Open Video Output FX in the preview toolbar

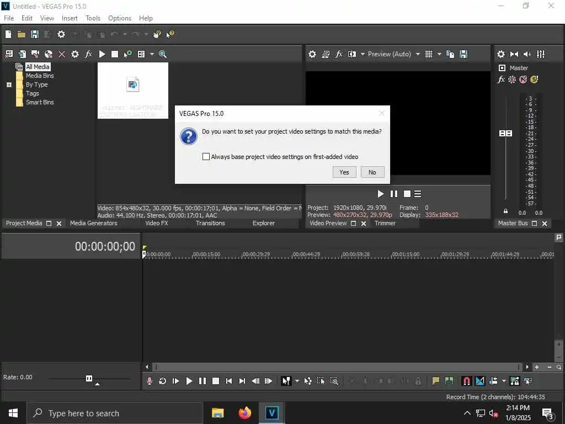[339, 54]
